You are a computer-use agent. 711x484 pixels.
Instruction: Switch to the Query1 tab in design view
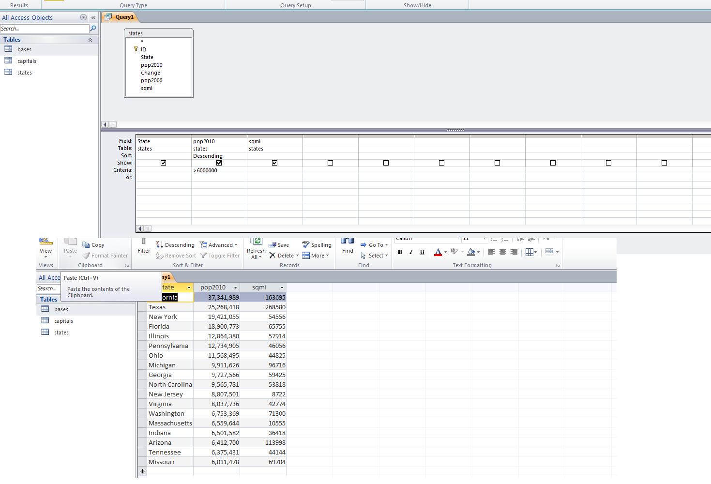click(x=120, y=17)
